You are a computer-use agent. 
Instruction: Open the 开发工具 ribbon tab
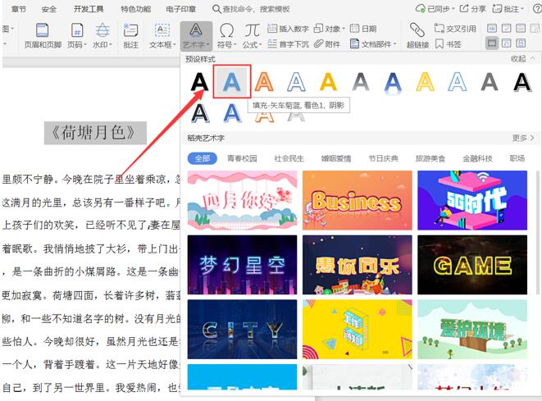[x=89, y=9]
